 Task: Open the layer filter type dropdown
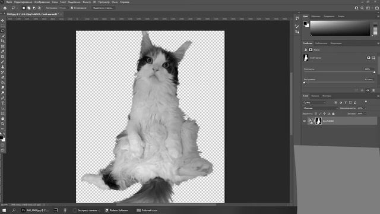tap(315, 102)
